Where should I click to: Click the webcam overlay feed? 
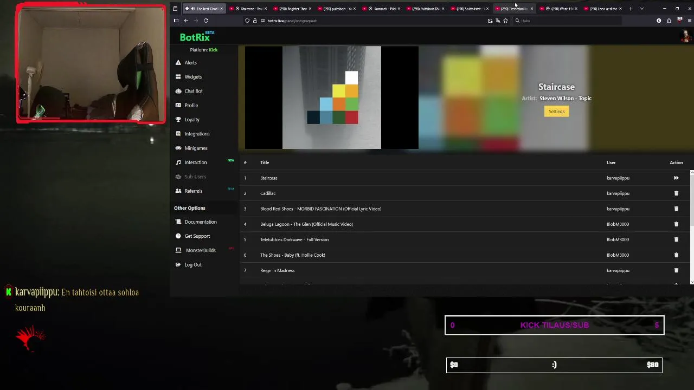(91, 64)
